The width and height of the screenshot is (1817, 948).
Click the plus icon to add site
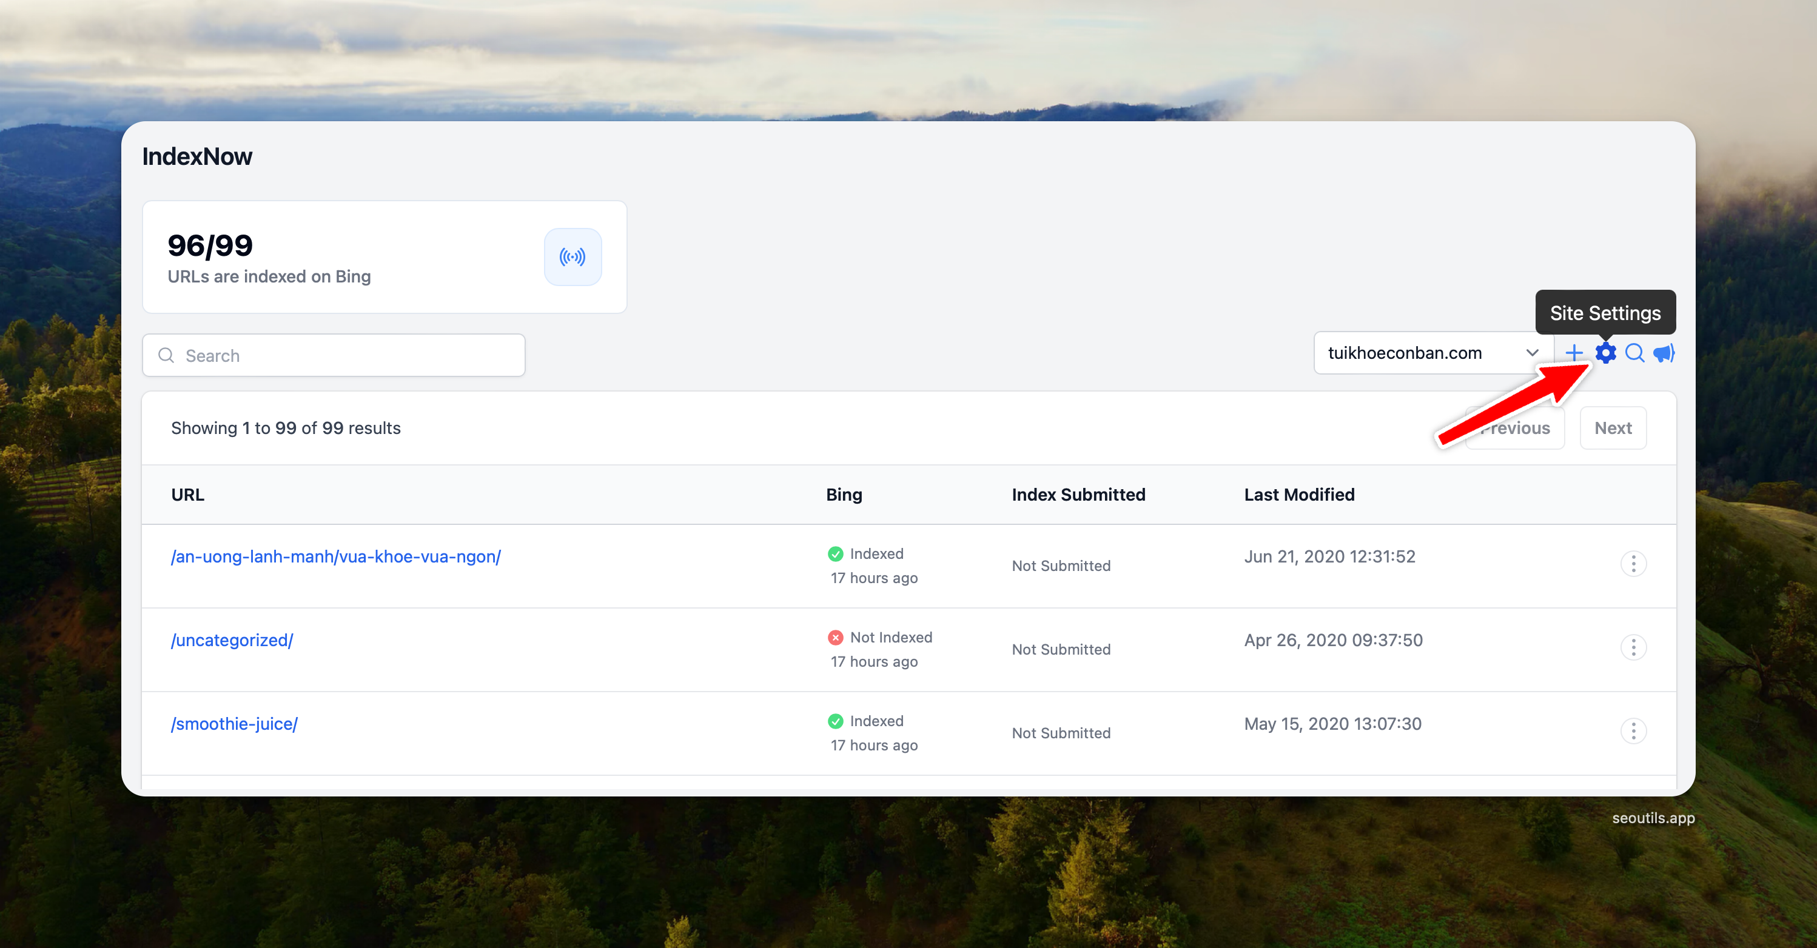[x=1574, y=352]
